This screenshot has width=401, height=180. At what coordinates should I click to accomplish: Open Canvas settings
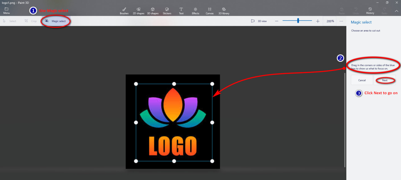(x=210, y=11)
